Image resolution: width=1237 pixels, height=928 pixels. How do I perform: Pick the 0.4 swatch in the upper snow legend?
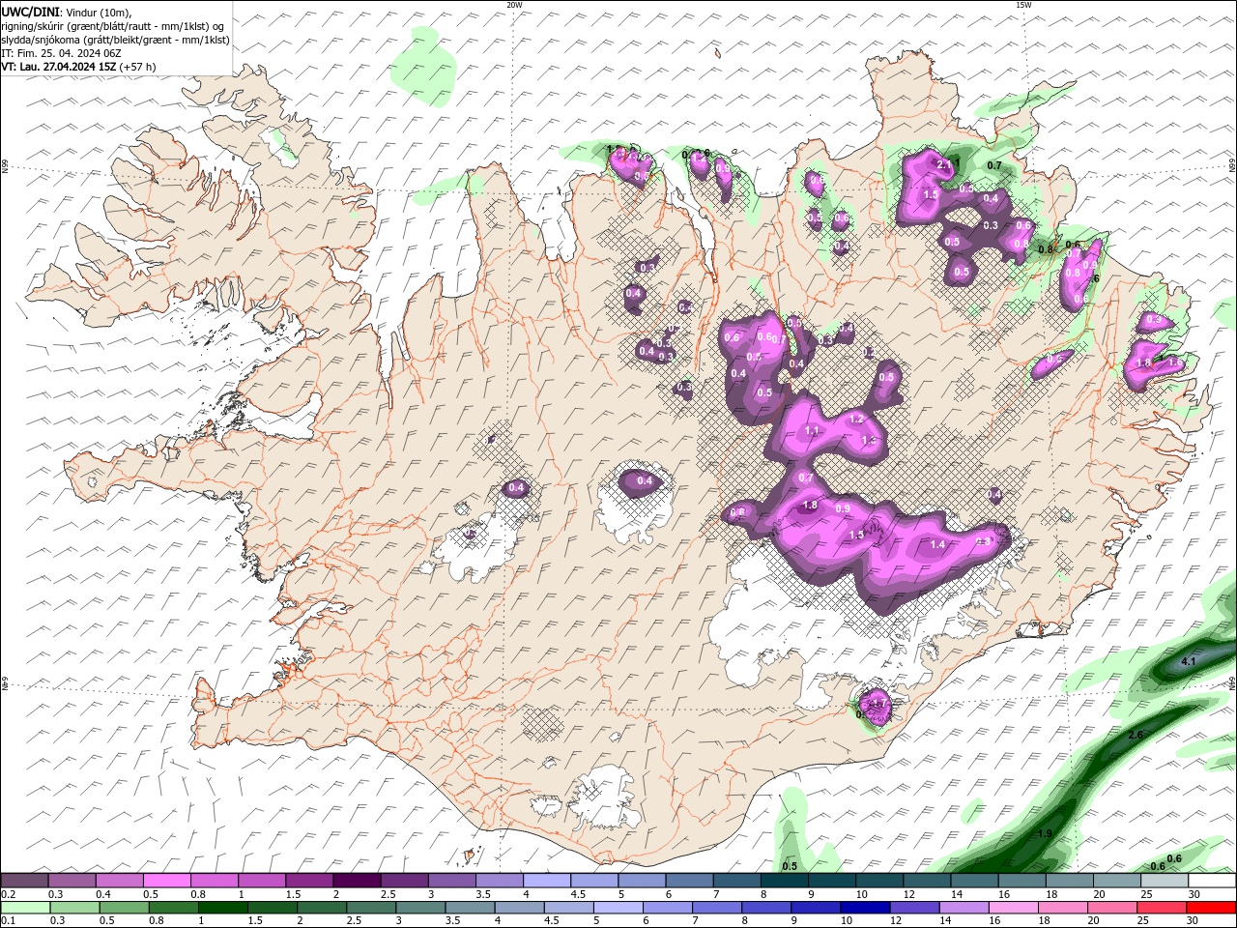119,881
